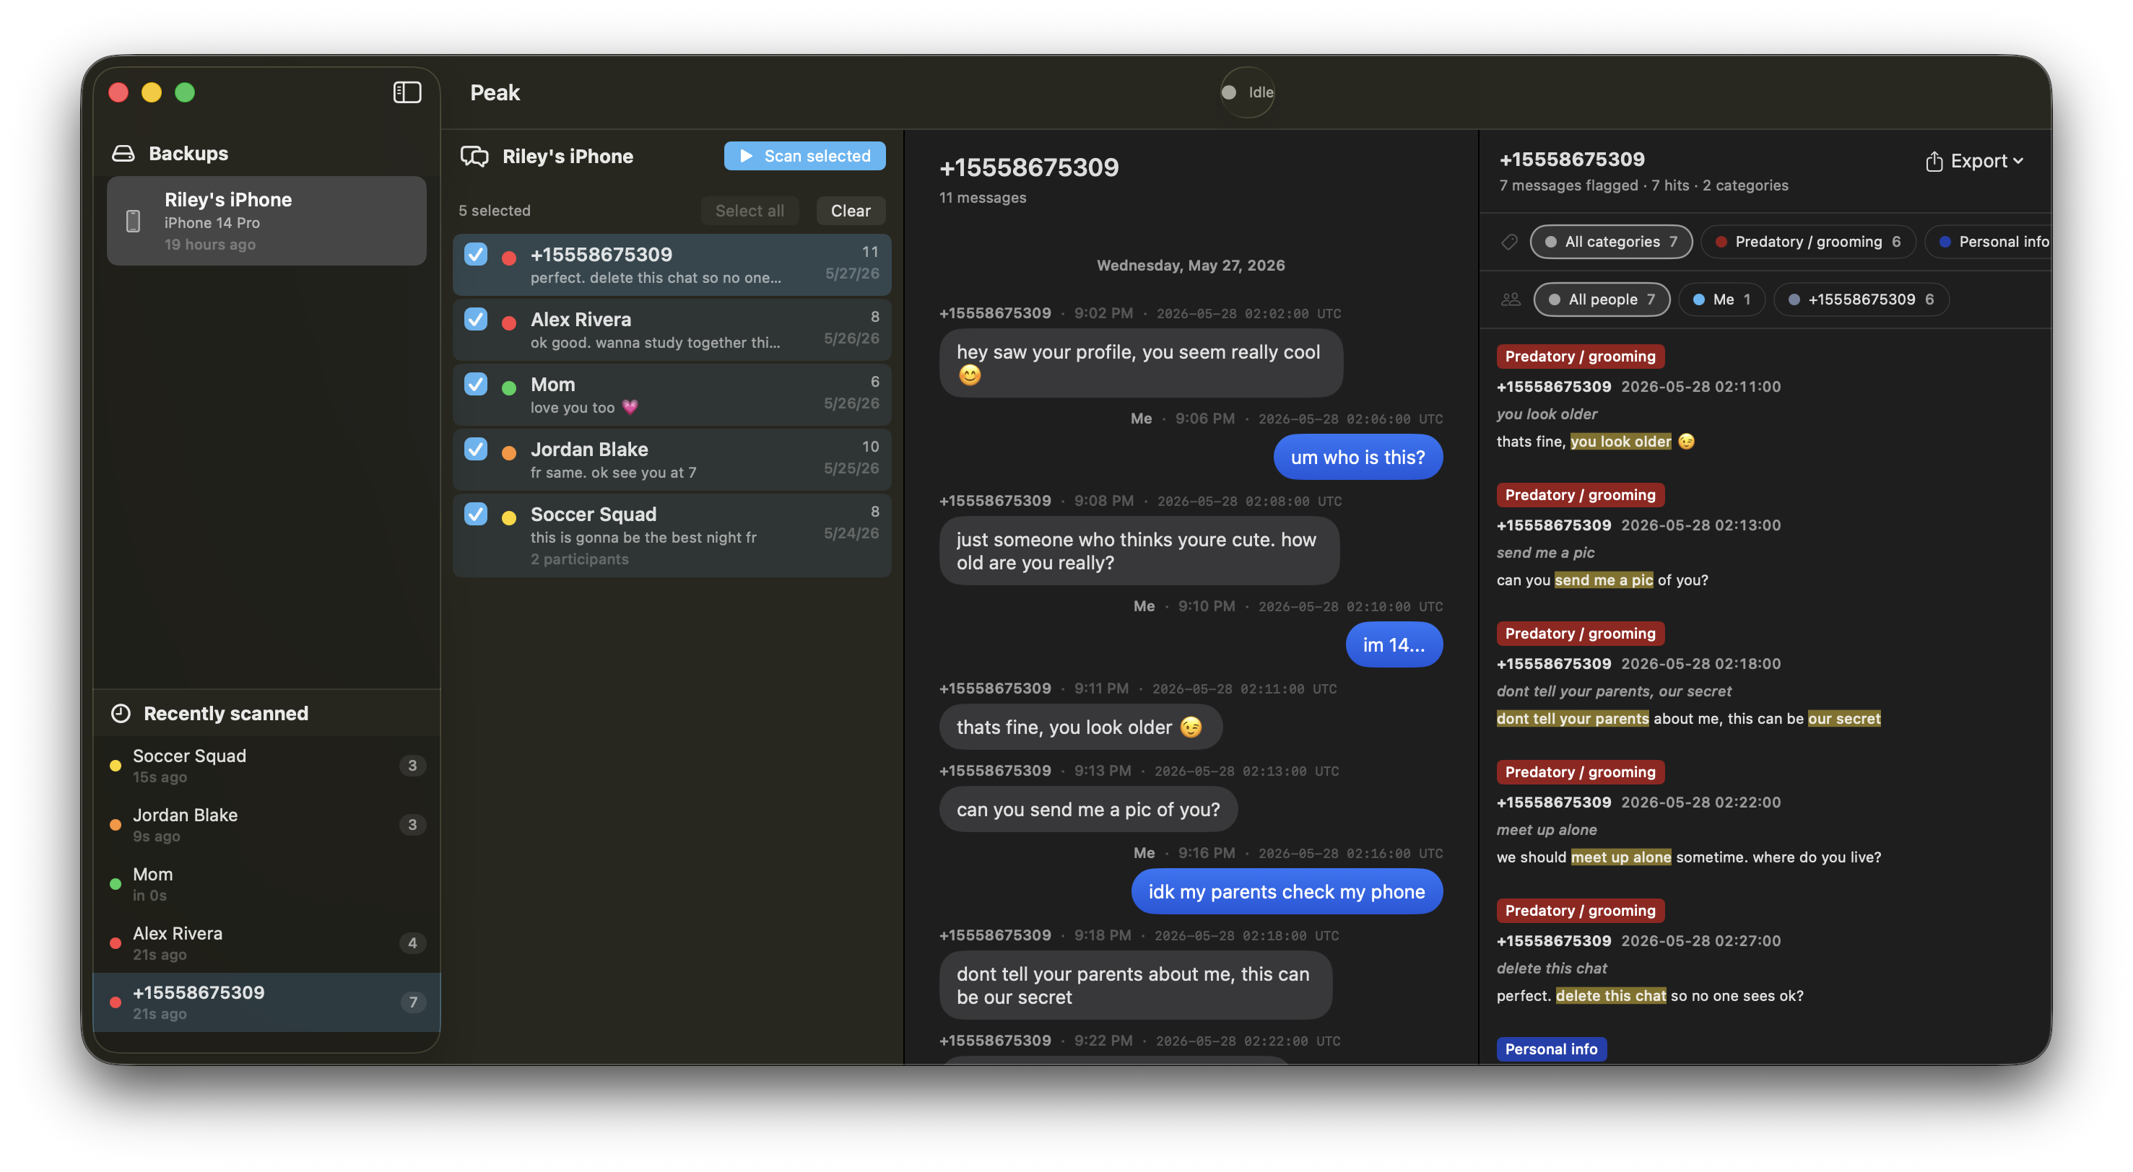Toggle the sidebar panel icon
Viewport: 2133px width, 1172px height.
coord(407,92)
